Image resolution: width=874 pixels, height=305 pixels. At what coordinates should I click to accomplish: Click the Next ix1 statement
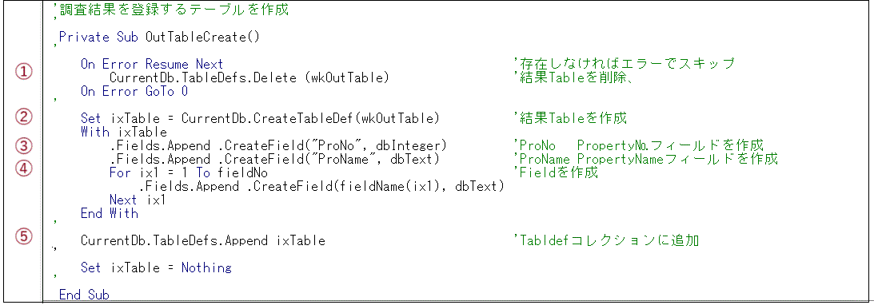click(x=138, y=200)
